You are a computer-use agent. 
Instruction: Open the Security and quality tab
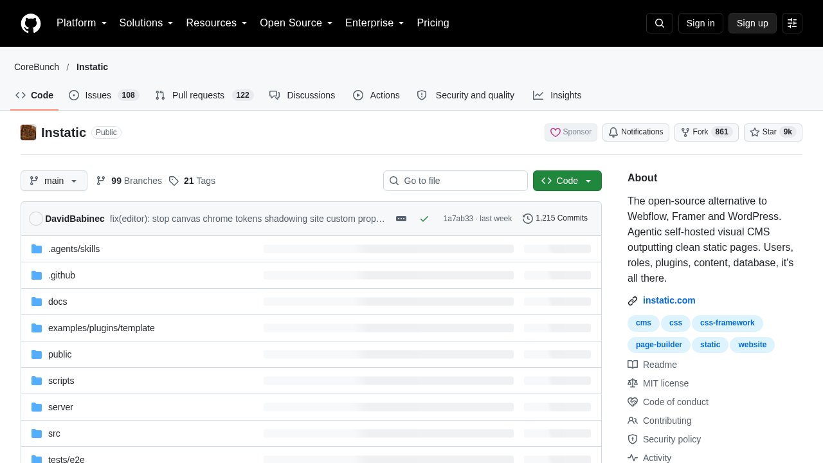(466, 95)
